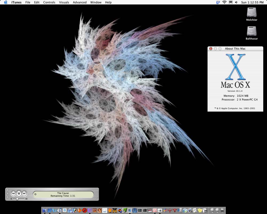Open the Visuals menu
This screenshot has height=214, width=267.
(64, 2)
